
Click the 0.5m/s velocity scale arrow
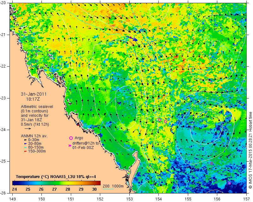[28, 128]
